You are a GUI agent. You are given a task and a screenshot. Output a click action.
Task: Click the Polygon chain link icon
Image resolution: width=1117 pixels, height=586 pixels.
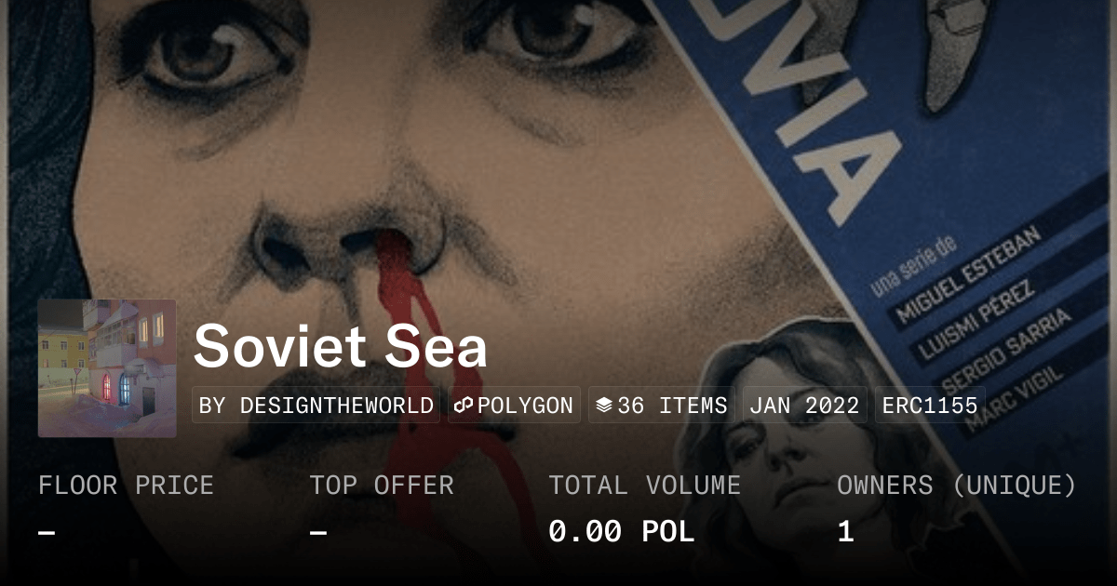pos(464,406)
